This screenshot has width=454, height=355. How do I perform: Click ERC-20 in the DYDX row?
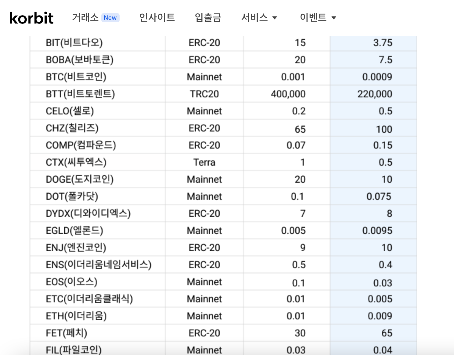pos(204,213)
